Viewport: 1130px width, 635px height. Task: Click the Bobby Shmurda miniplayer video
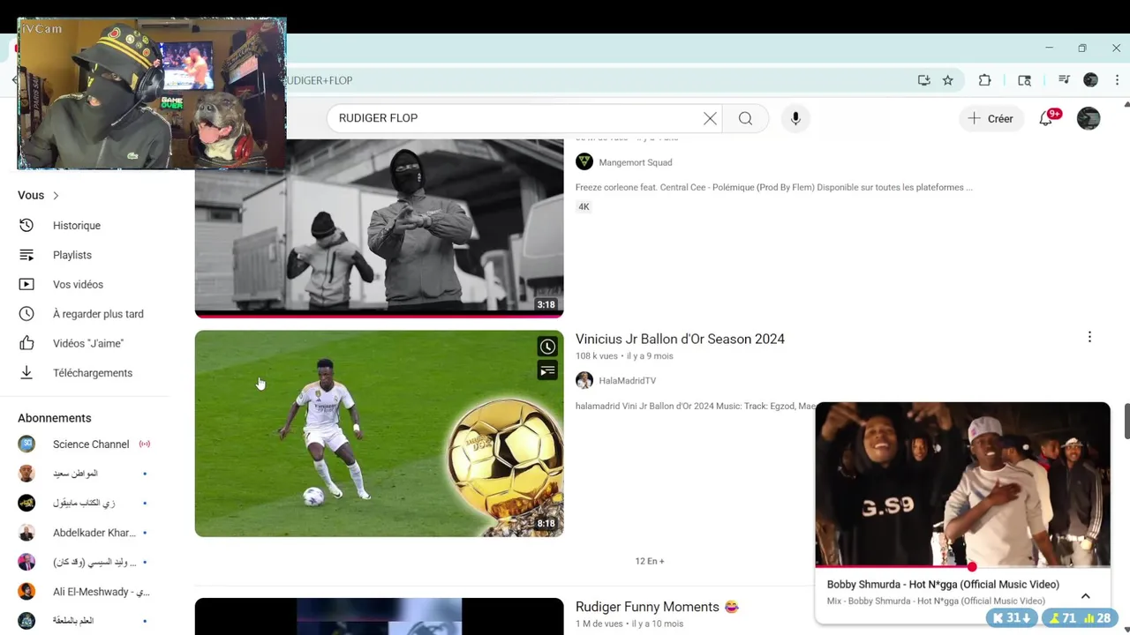click(x=962, y=484)
